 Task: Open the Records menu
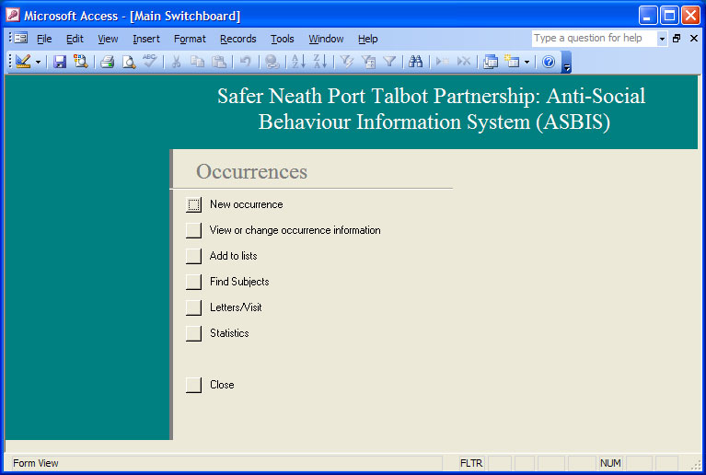click(237, 39)
